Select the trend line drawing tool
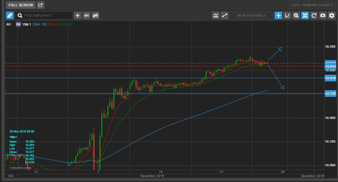The height and width of the screenshot is (182, 338). pyautogui.click(x=225, y=15)
